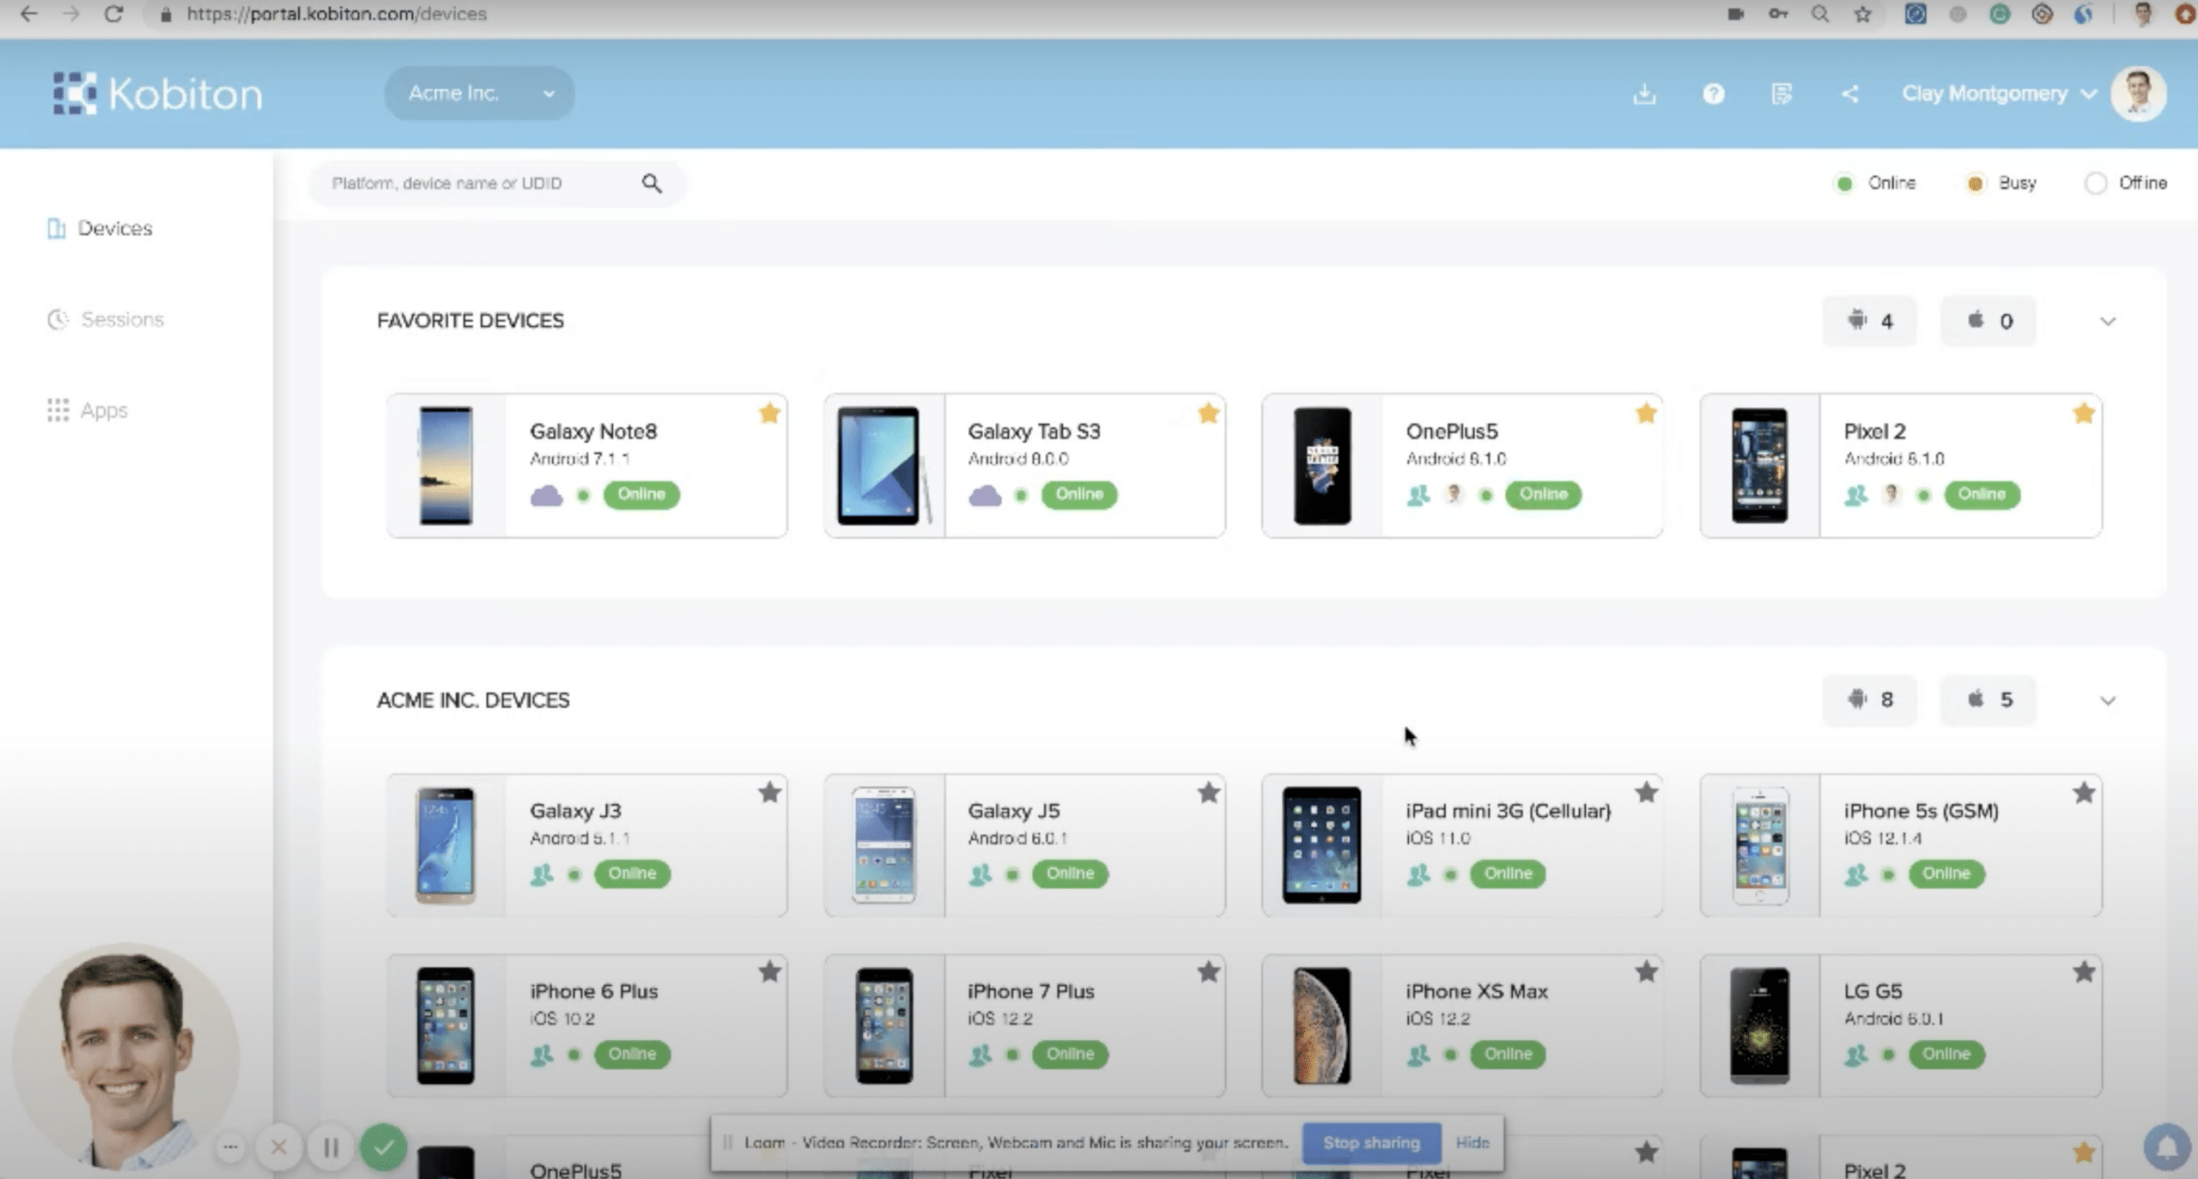This screenshot has height=1179, width=2198.
Task: Go to the Apps sidebar item
Action: click(x=103, y=410)
